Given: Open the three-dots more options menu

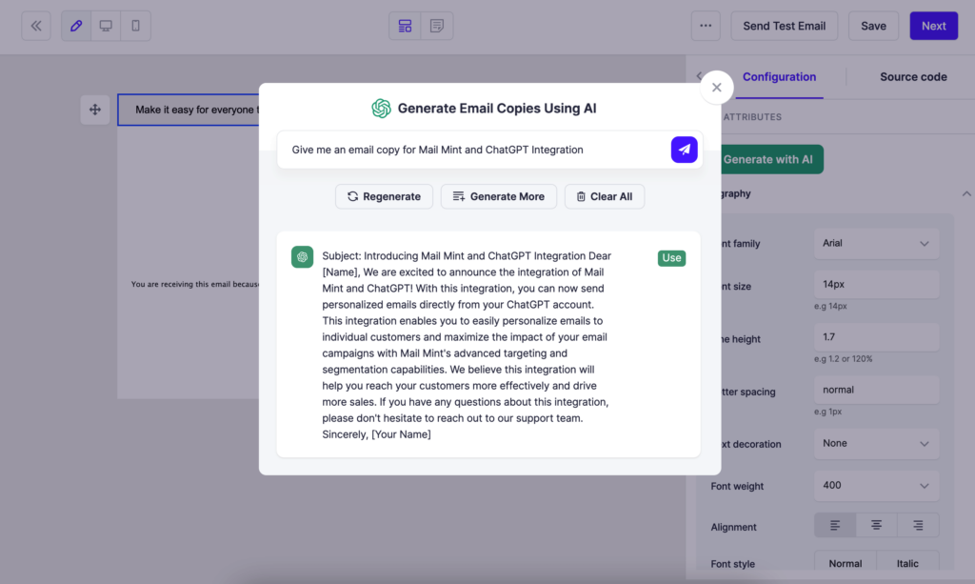Looking at the screenshot, I should pos(706,26).
